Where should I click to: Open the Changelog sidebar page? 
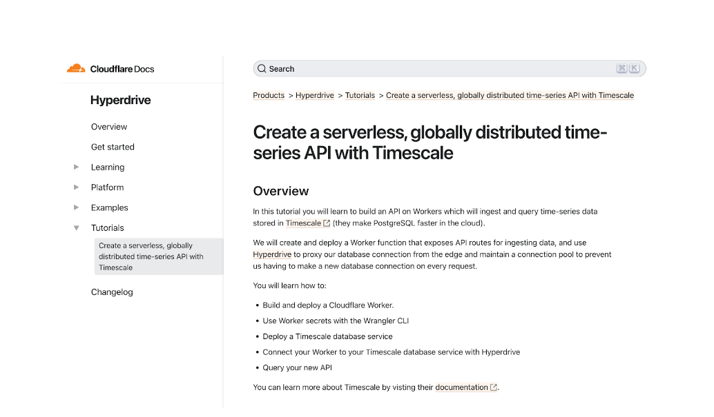tap(112, 292)
